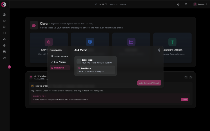
Task: Open the image gallery icon in the sidebar
Action: 4,33
